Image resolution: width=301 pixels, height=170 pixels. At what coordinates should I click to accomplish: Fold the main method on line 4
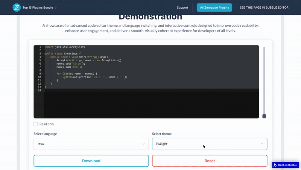(x=43, y=57)
